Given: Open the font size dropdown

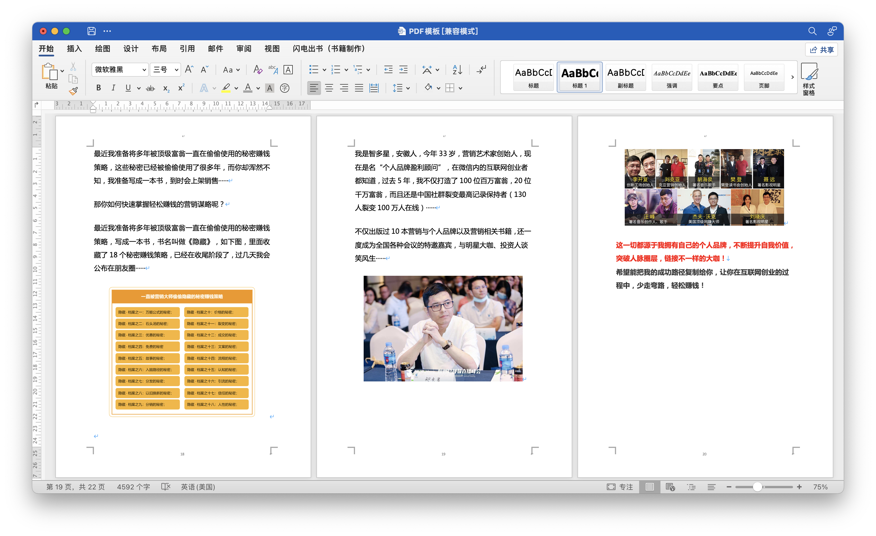Looking at the screenshot, I should pos(176,70).
